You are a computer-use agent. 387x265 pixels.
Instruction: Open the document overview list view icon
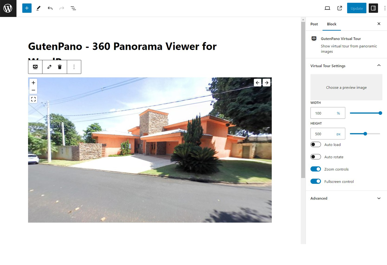(73, 8)
